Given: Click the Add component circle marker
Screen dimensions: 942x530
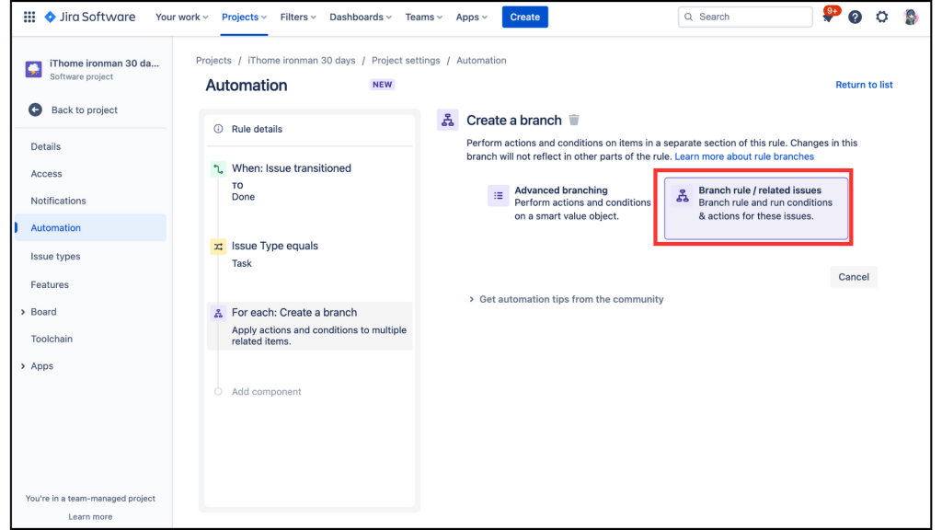Looking at the screenshot, I should click(x=218, y=391).
